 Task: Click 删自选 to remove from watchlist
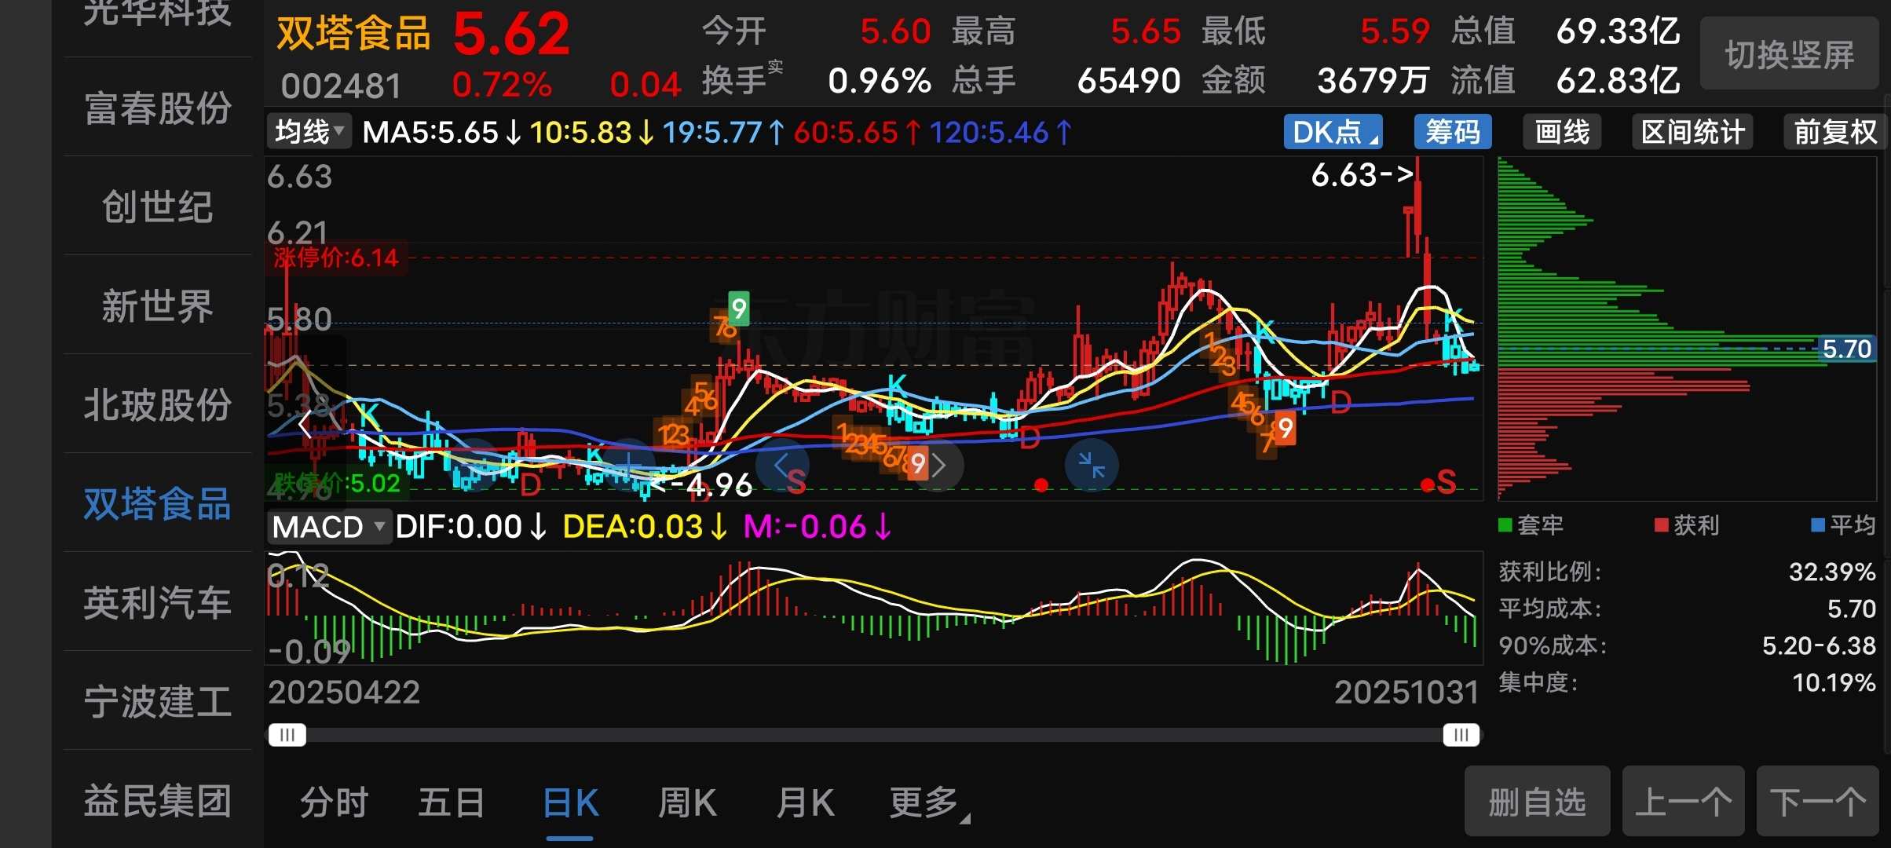coord(1537,802)
